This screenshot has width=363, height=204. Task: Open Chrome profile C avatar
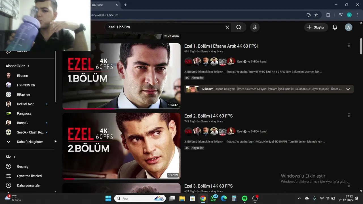pos(349,15)
